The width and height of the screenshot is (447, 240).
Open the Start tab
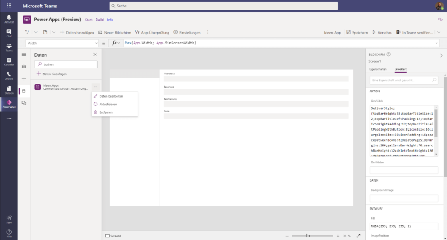pyautogui.click(x=89, y=20)
